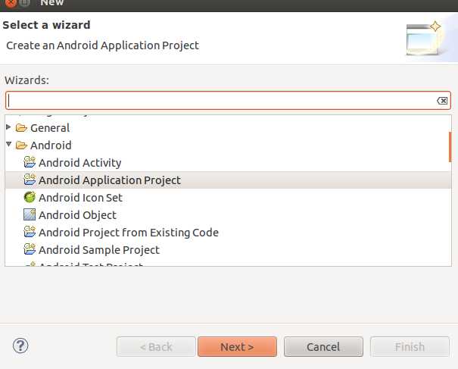Focus the Wizards filter text field

[228, 101]
